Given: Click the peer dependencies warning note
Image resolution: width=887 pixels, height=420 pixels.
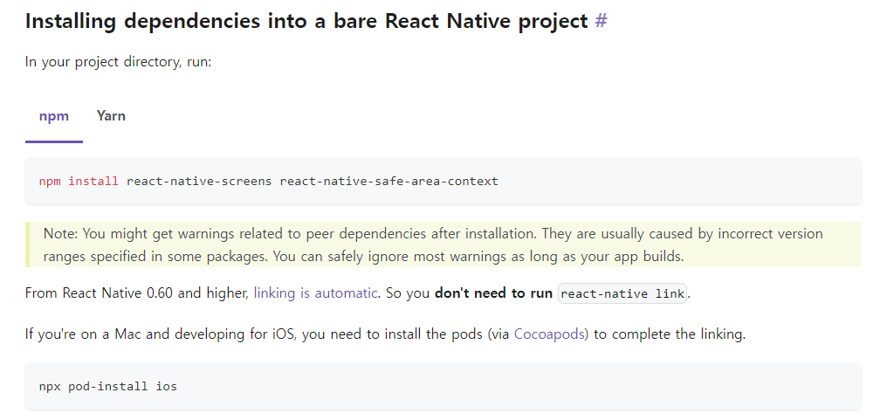Looking at the screenshot, I should pyautogui.click(x=443, y=244).
